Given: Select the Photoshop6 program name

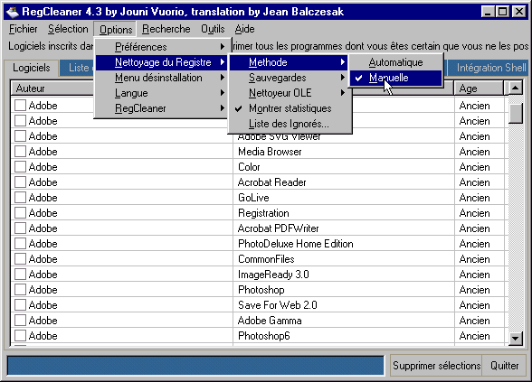Looking at the screenshot, I should [264, 336].
